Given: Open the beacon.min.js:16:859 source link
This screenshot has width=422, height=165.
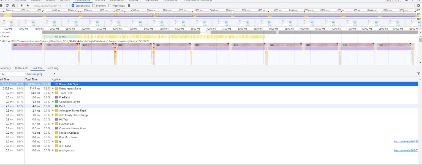Looking at the screenshot, I should (406, 142).
